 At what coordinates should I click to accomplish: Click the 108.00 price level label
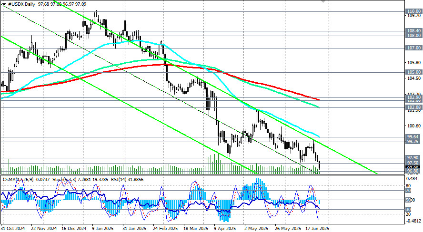click(x=414, y=36)
